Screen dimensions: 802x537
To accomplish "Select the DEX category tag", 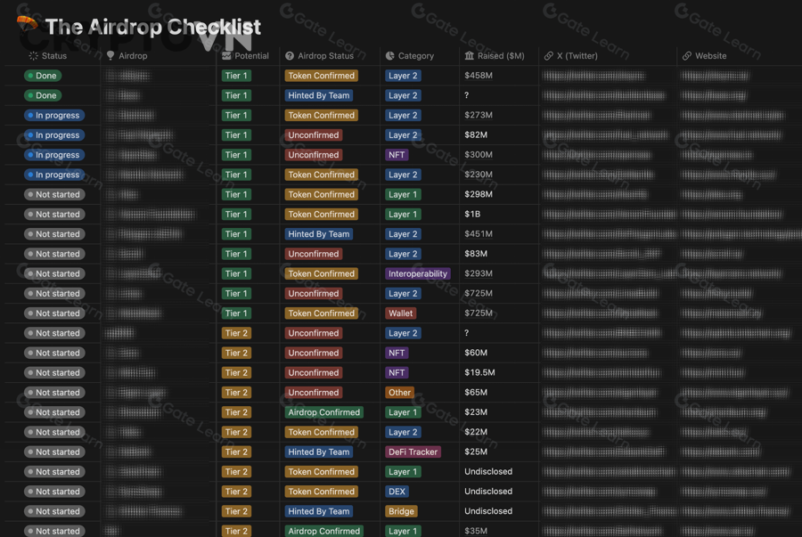I will tap(397, 492).
